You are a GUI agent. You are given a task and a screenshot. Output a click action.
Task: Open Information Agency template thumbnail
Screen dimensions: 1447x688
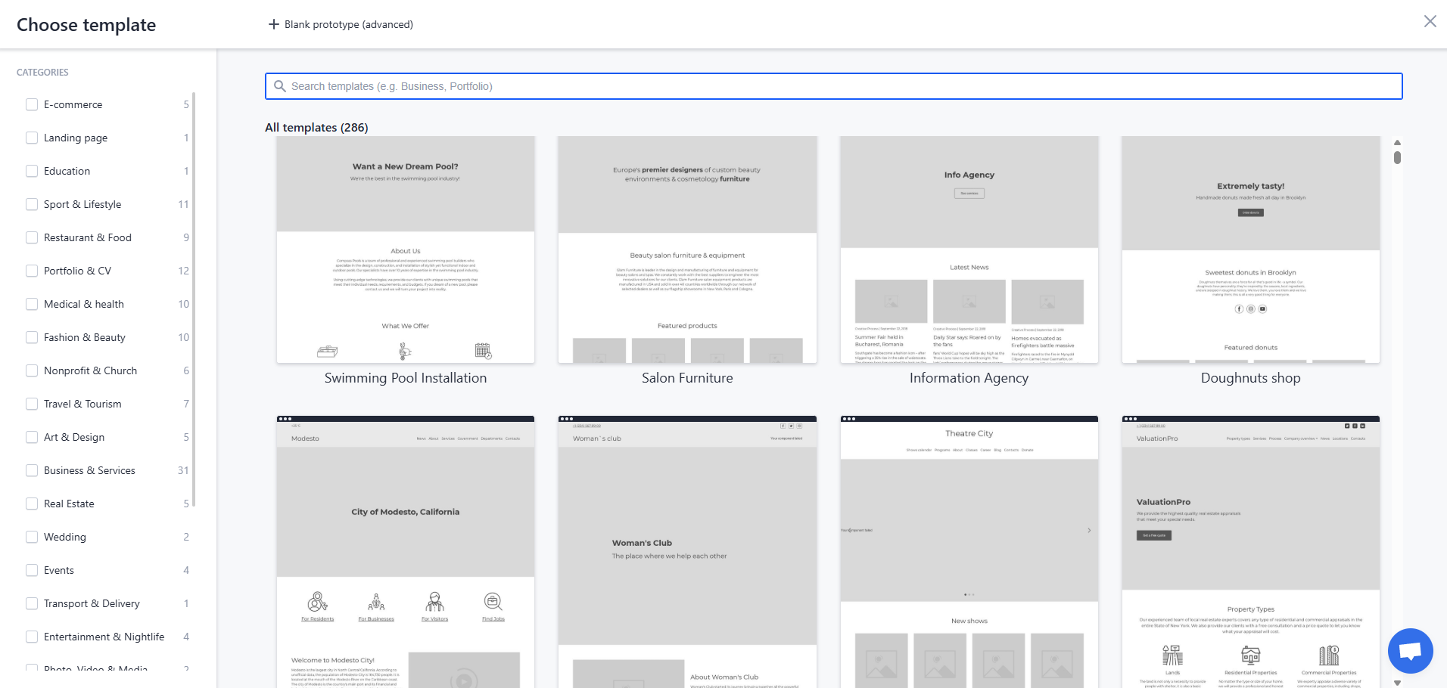[x=969, y=249]
